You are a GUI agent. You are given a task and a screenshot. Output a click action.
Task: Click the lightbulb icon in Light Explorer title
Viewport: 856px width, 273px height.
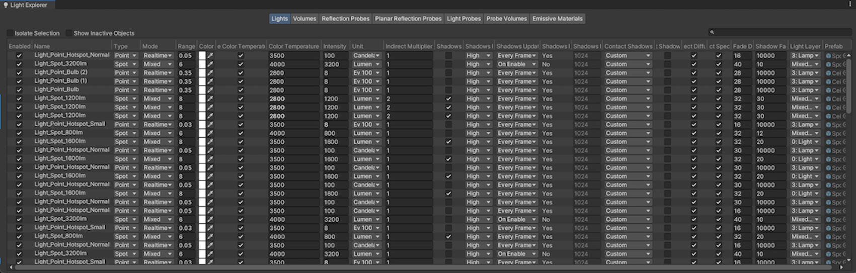pos(6,5)
